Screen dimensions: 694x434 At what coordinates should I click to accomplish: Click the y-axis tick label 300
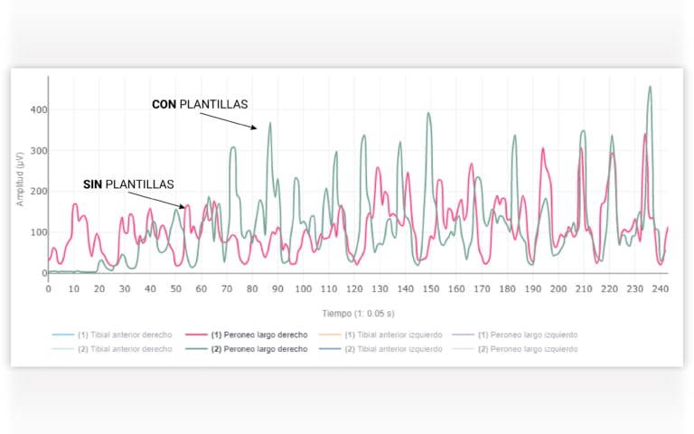pyautogui.click(x=39, y=151)
